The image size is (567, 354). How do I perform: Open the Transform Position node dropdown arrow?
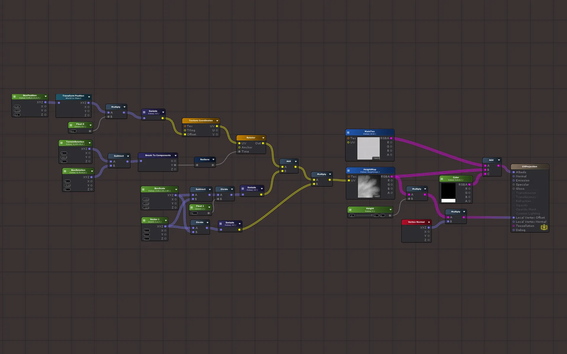tap(89, 97)
